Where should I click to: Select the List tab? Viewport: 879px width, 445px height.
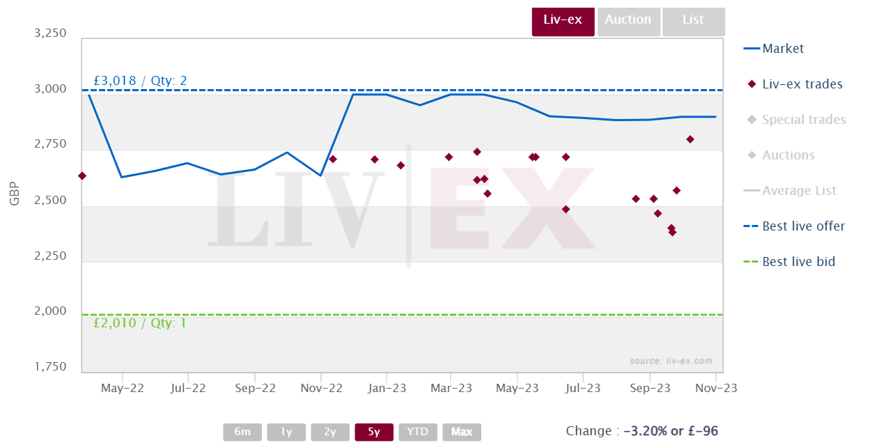[693, 21]
